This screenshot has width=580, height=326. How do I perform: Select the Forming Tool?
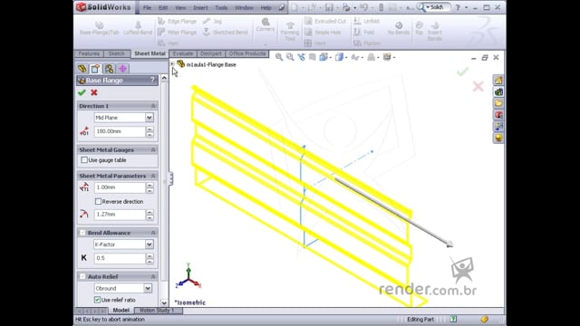(290, 31)
